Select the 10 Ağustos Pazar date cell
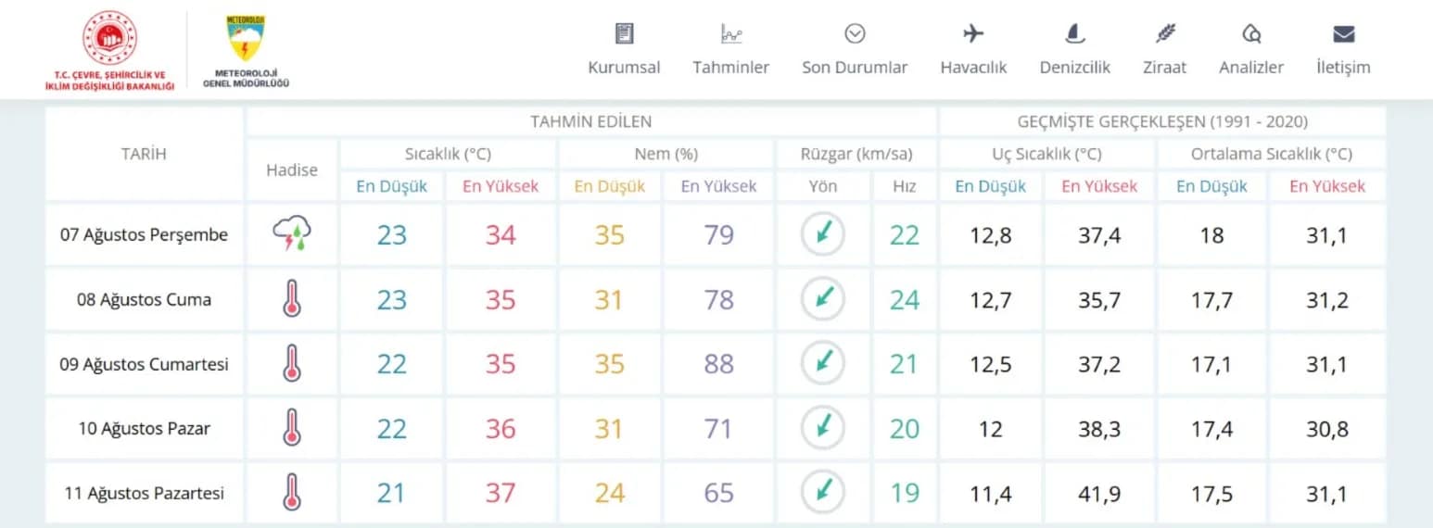1433x528 pixels. 144,429
